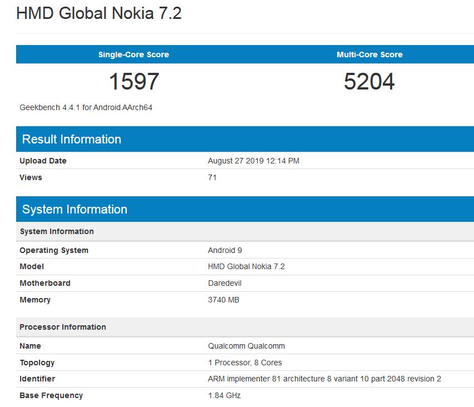Click the multi-core score value 5204

[369, 81]
